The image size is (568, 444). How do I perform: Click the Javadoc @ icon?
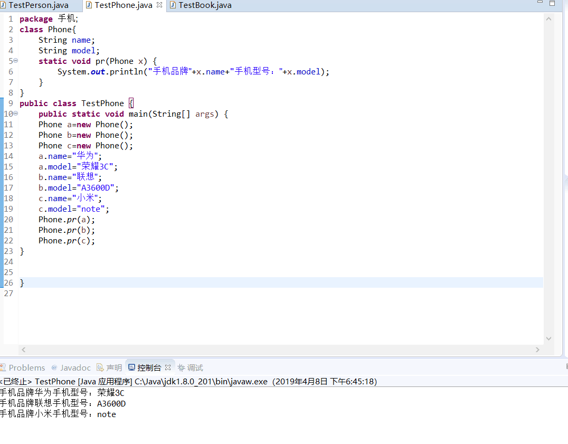coord(54,367)
